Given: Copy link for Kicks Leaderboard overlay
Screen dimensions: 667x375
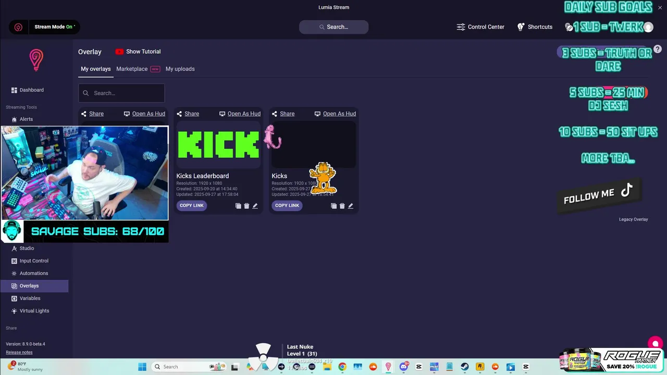Looking at the screenshot, I should coord(192,205).
